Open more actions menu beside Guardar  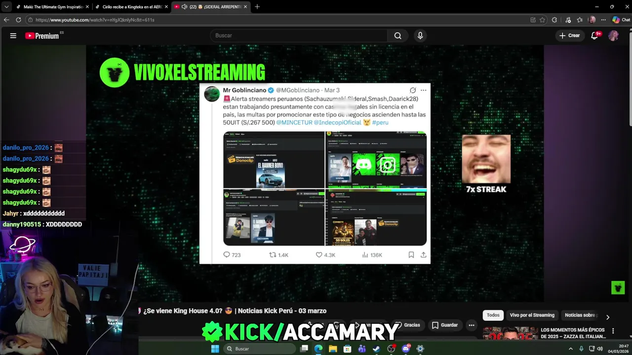[472, 325]
